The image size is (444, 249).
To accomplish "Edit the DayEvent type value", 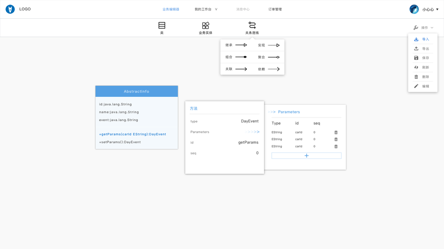I will (x=250, y=121).
